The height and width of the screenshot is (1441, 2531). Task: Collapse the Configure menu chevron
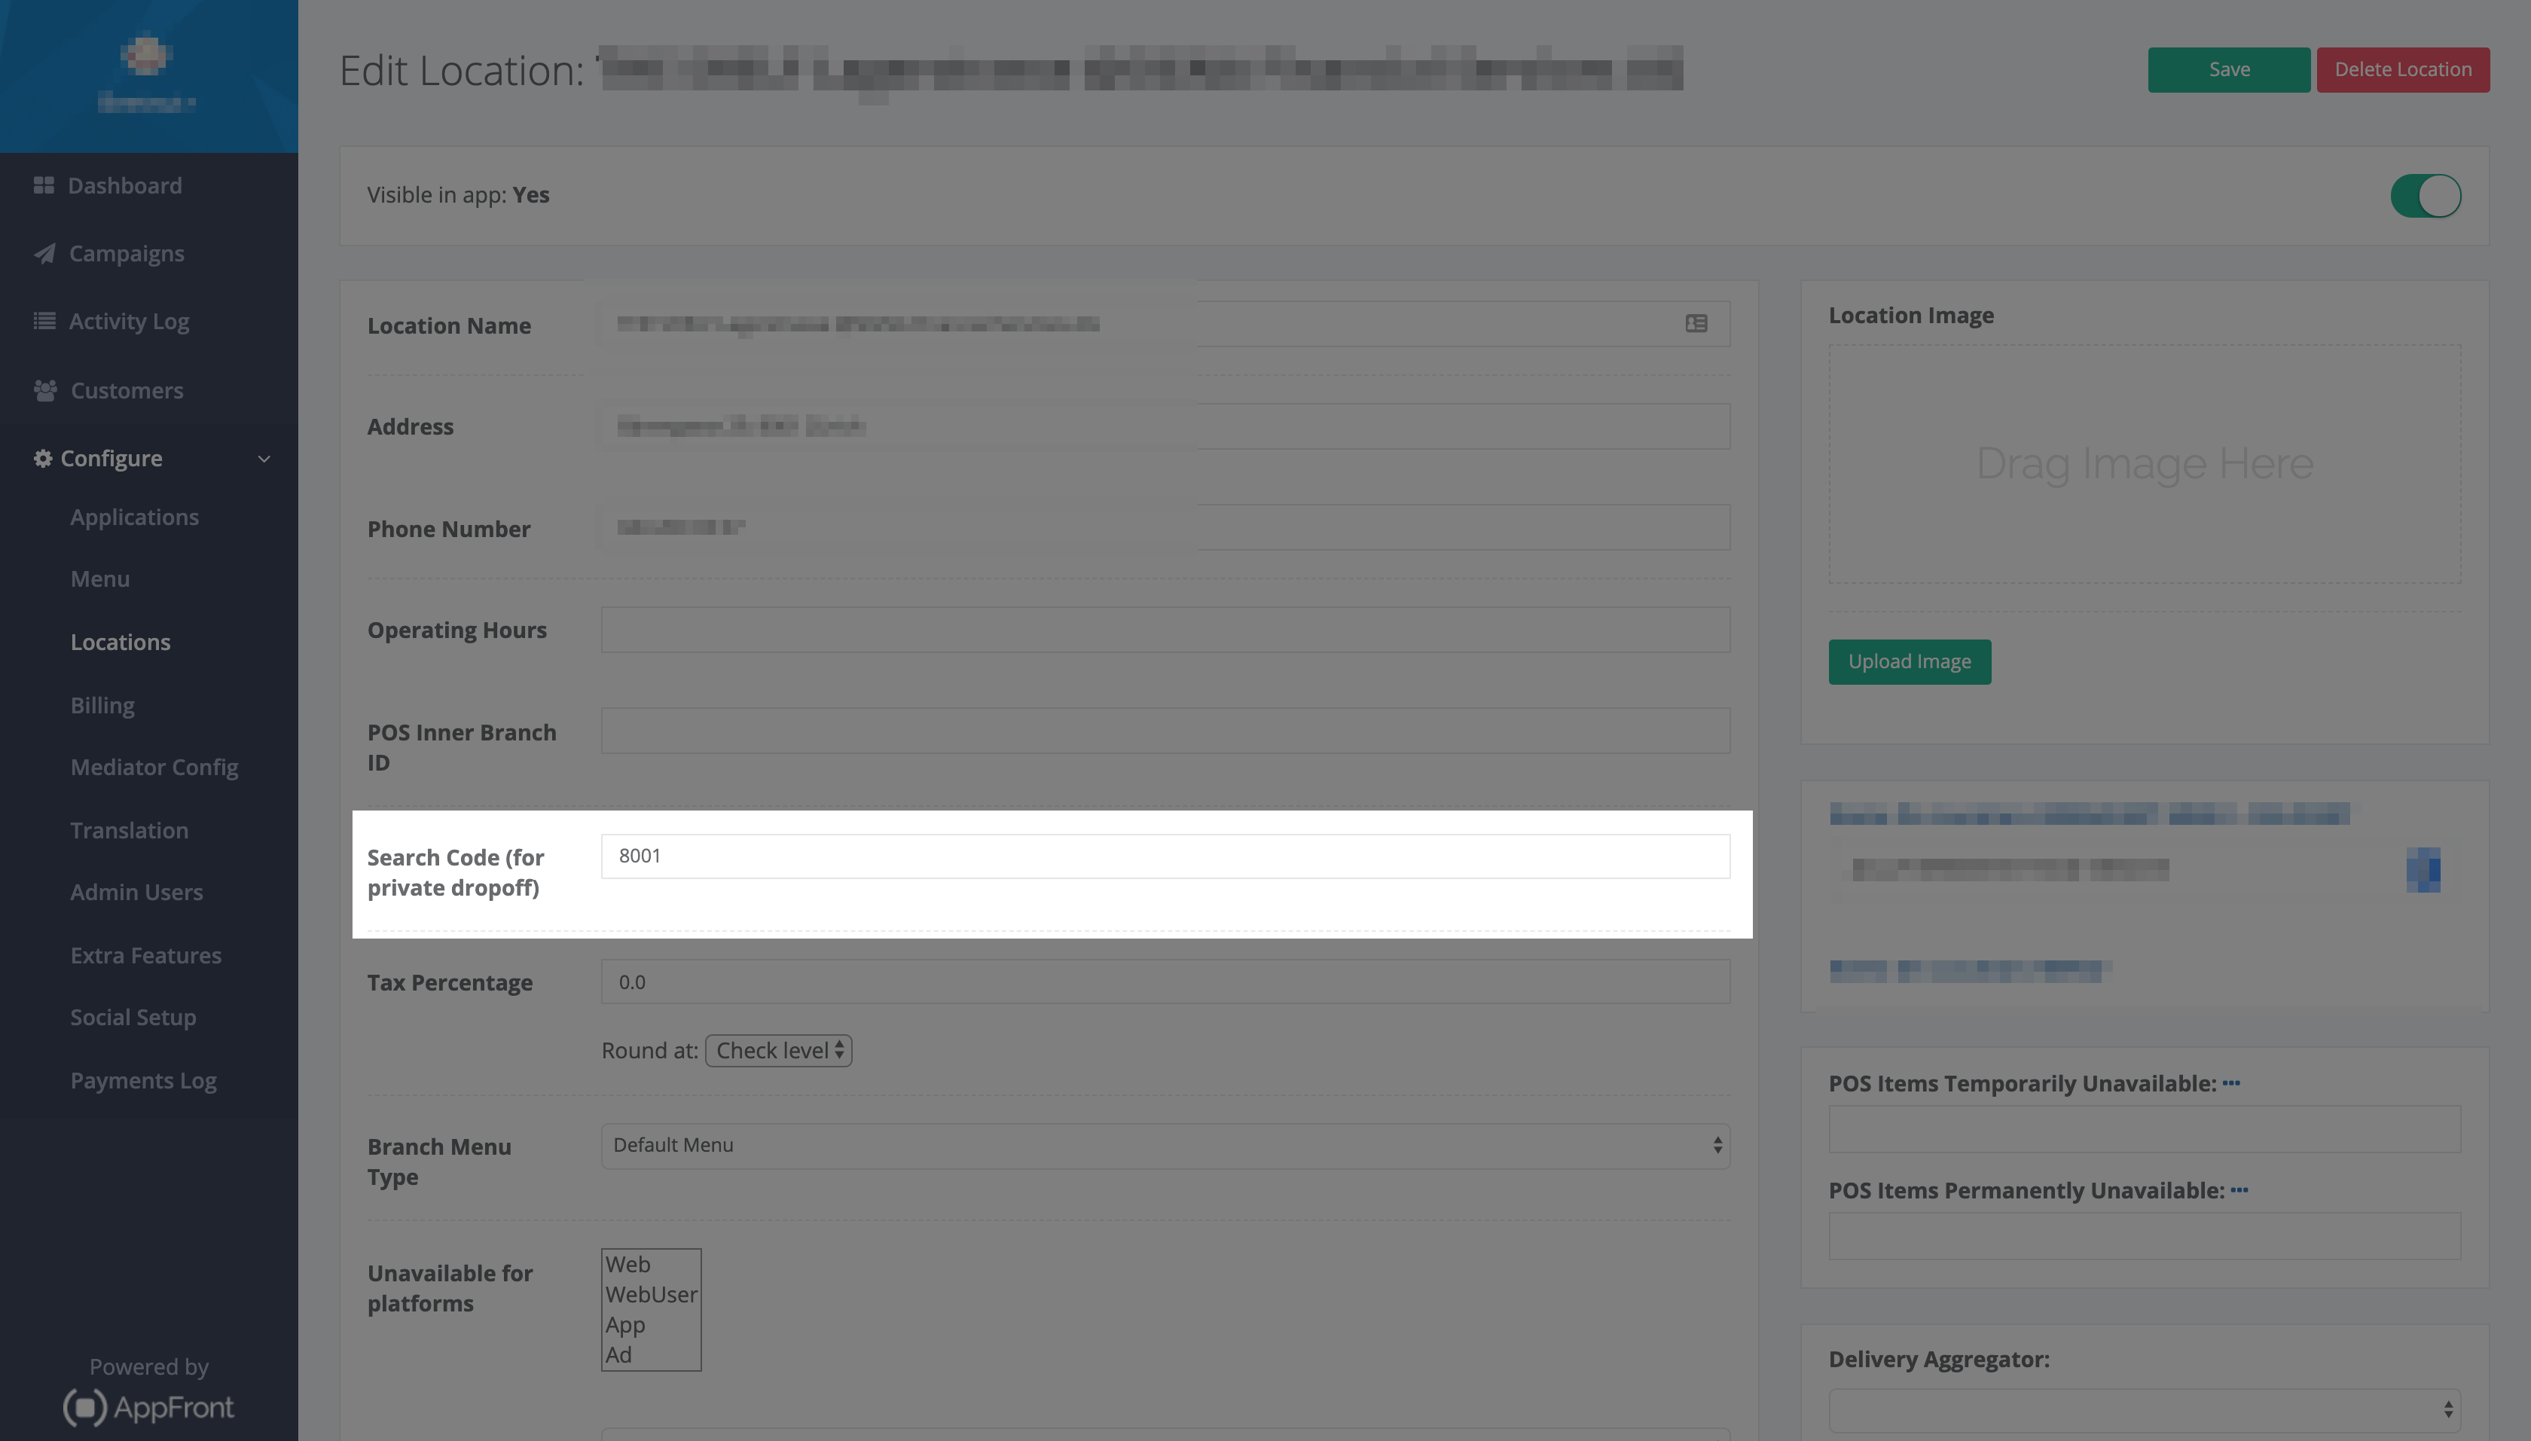point(264,458)
